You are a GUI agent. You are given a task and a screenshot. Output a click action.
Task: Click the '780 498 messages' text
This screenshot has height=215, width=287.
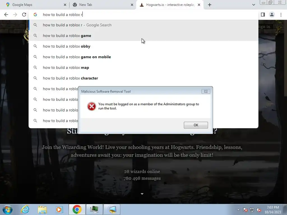[142, 178]
